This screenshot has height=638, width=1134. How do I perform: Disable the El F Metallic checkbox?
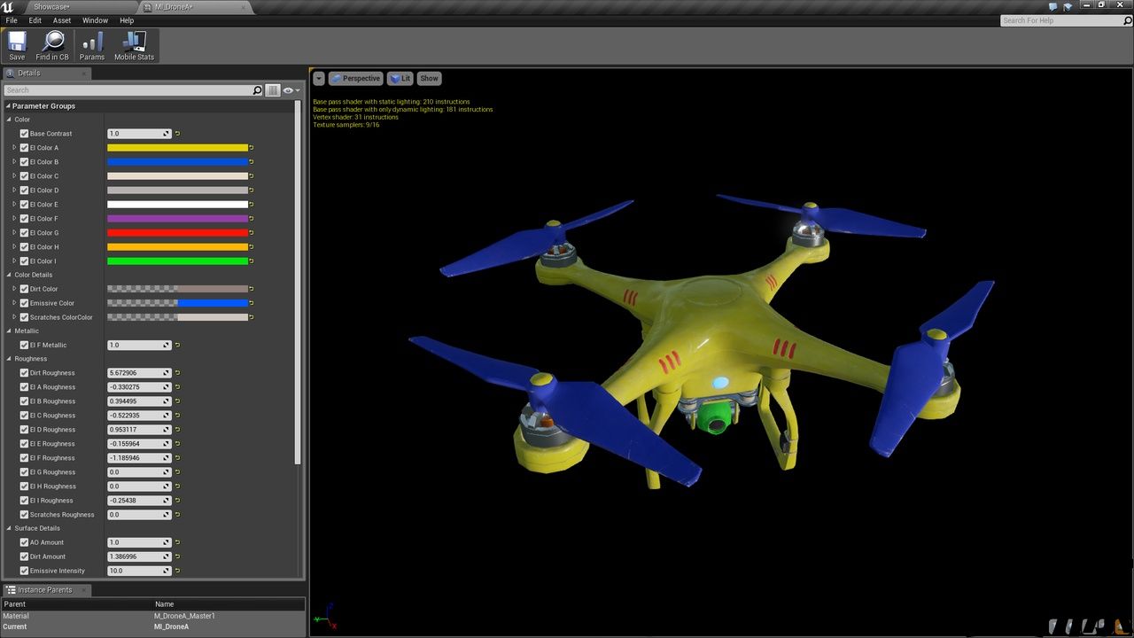[25, 346]
